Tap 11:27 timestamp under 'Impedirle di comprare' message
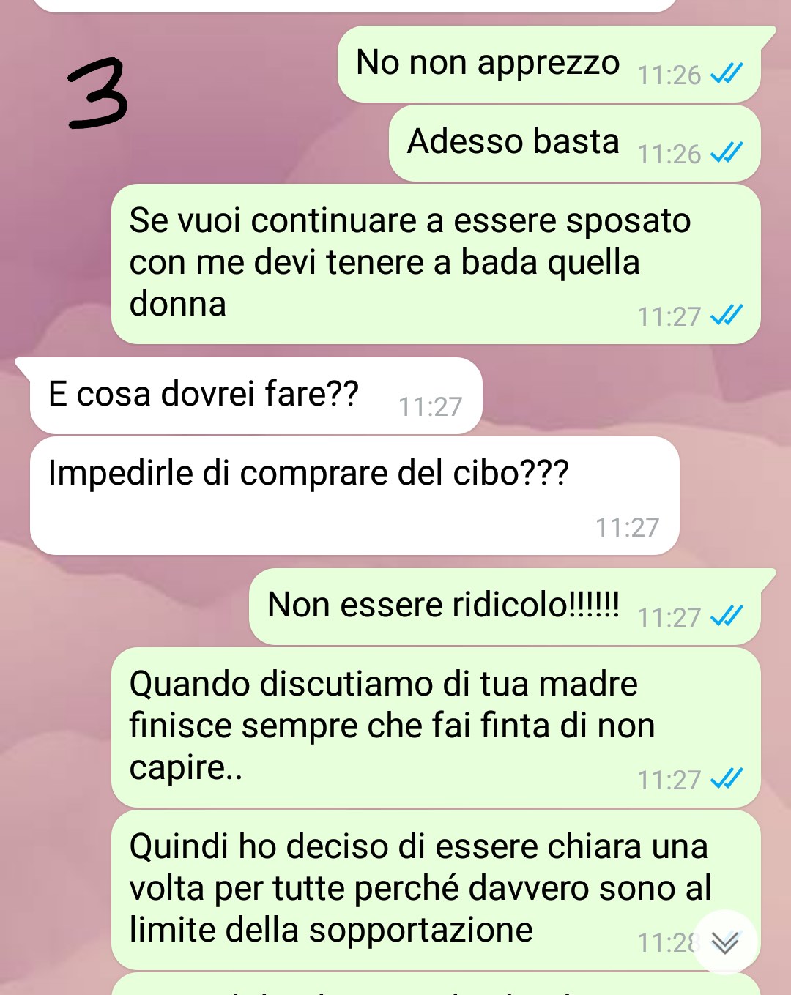The width and height of the screenshot is (791, 995). tap(627, 527)
